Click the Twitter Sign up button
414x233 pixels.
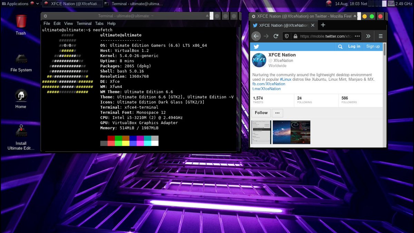coord(373,46)
